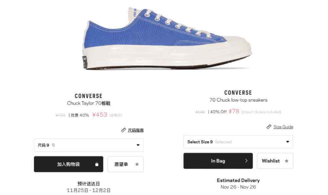
Task: Open the Size Guide link
Action: click(x=283, y=127)
